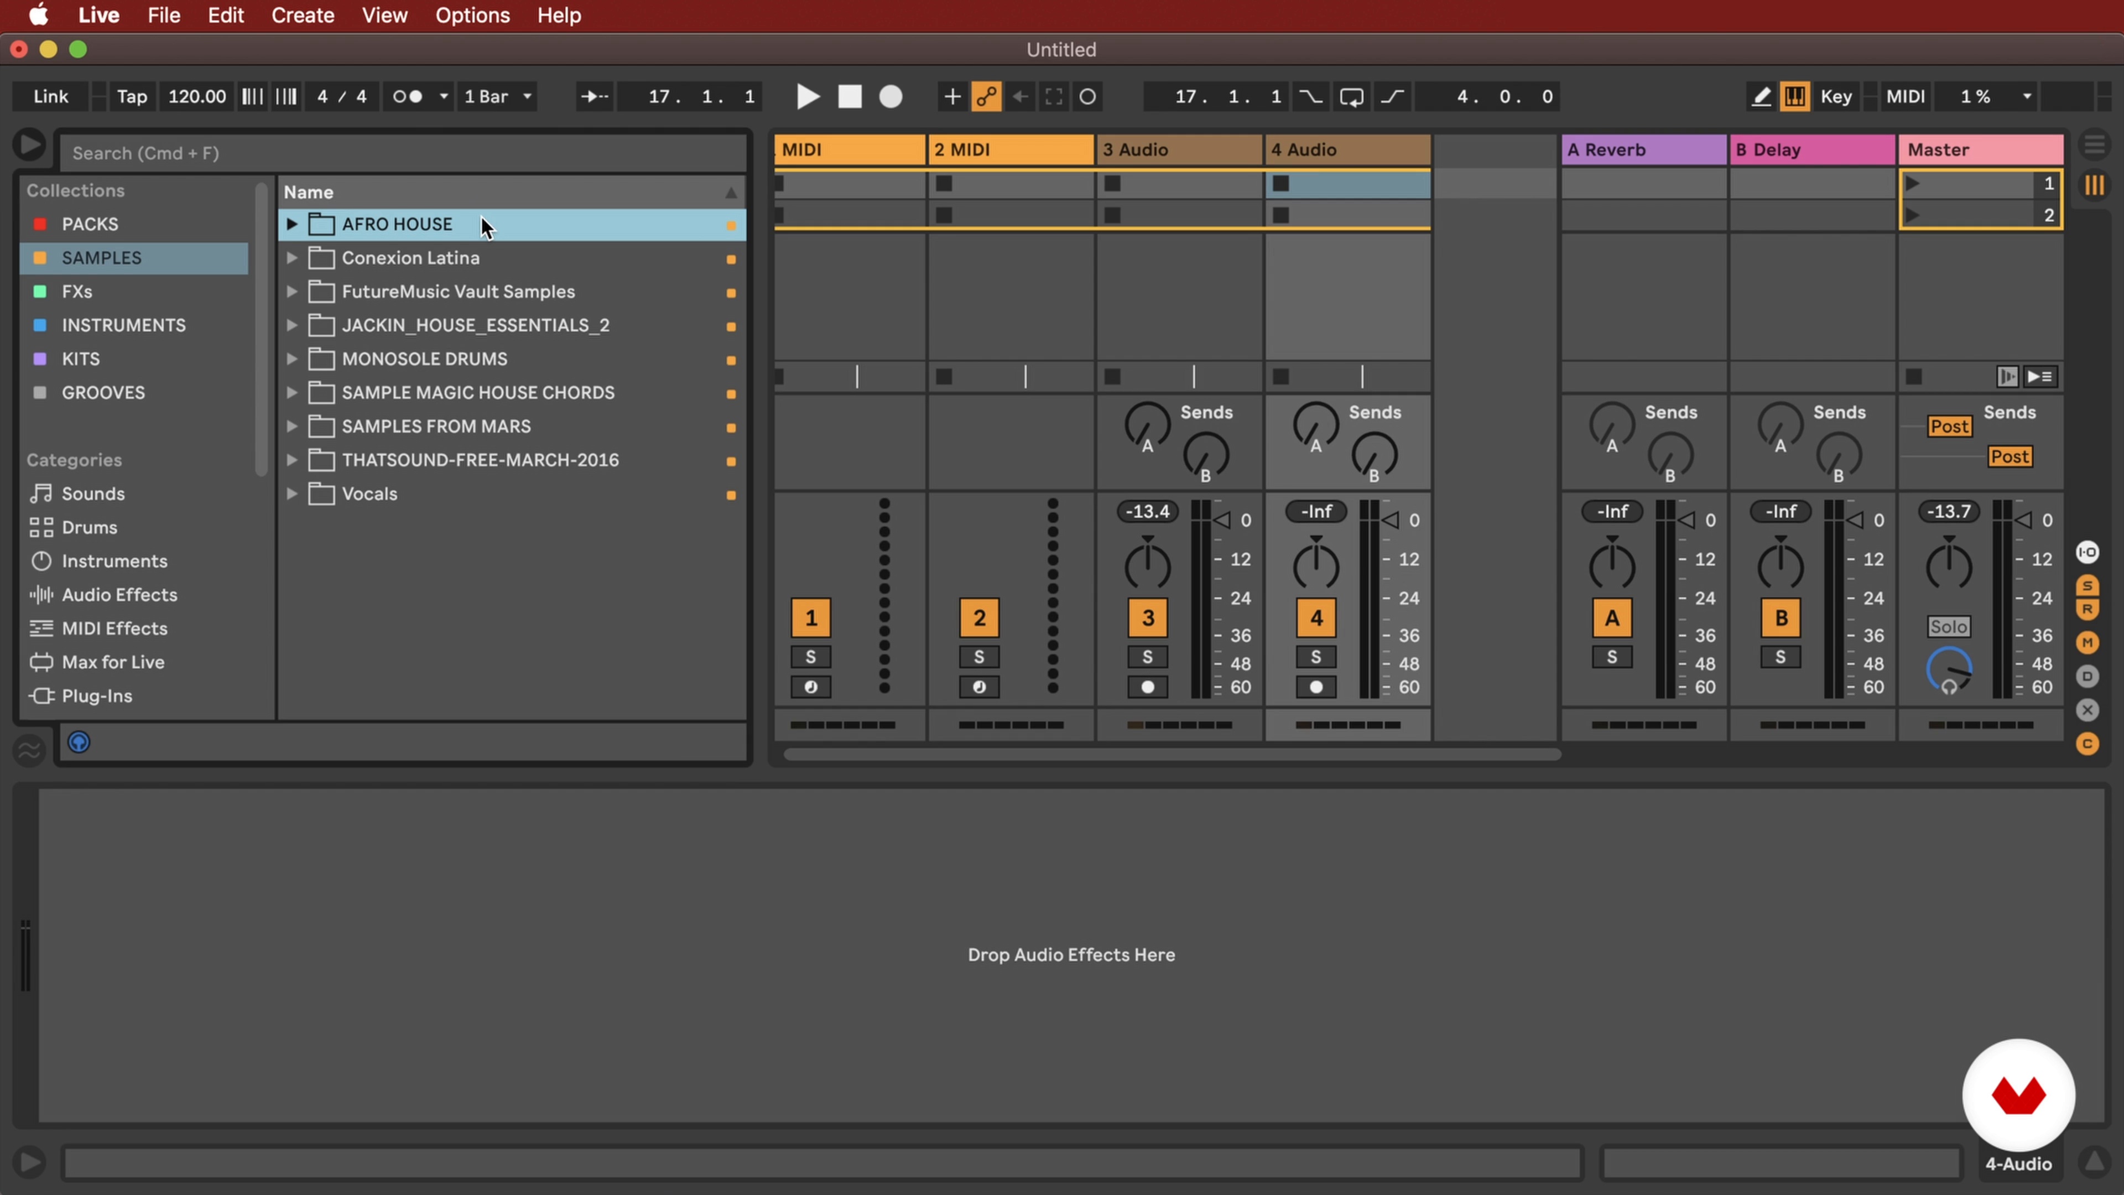Toggle the Follow playback icon
This screenshot has height=1195, width=2124.
click(x=595, y=96)
